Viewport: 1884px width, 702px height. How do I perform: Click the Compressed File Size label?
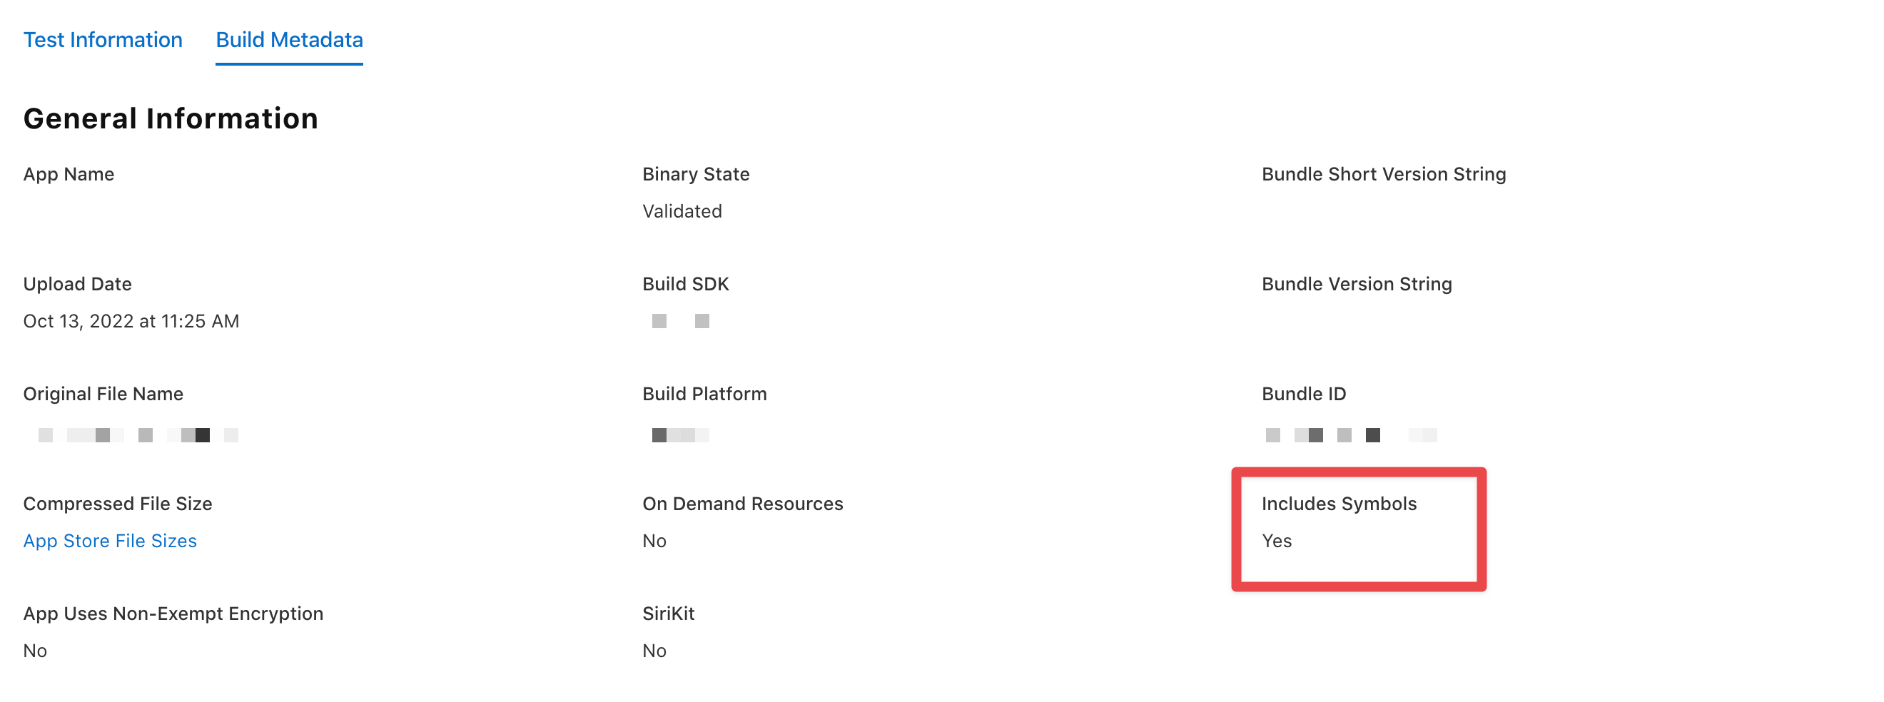pyautogui.click(x=118, y=504)
